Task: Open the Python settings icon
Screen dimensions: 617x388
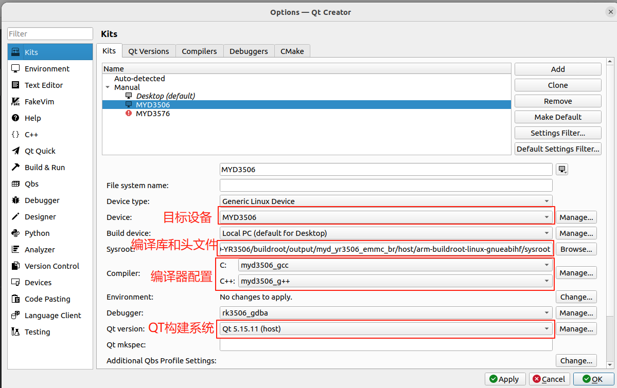Action: (x=15, y=233)
